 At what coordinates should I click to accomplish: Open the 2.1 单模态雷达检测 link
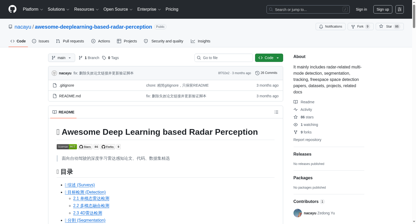click(91, 198)
